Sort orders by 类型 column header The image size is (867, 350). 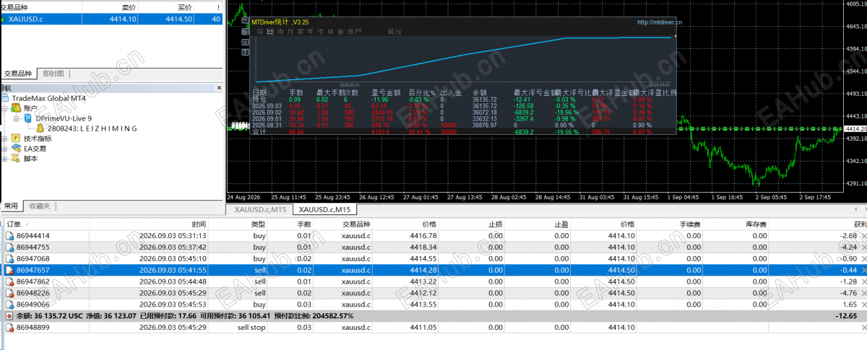tap(238, 224)
